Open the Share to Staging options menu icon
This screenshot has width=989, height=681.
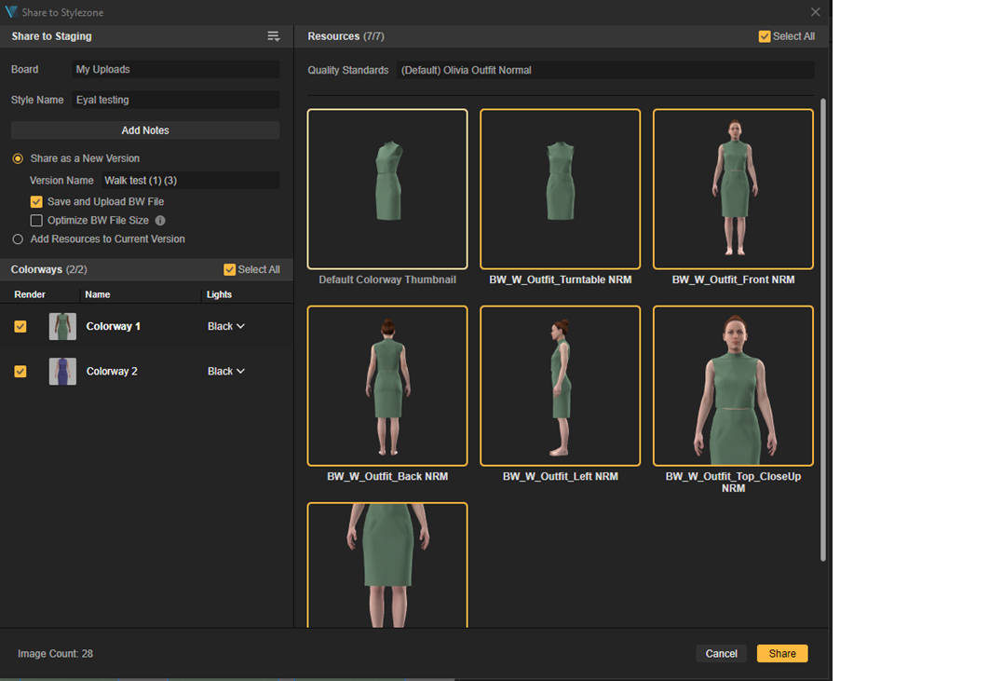[273, 36]
